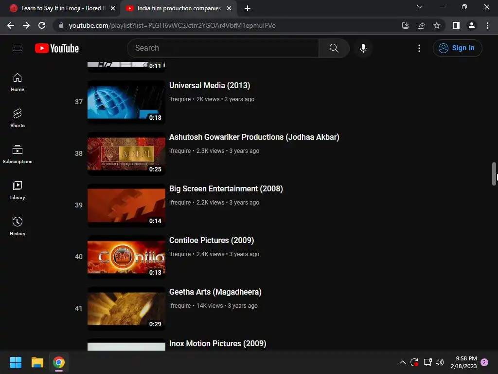Open Ashutosh Gowariker Productions (Jodhaa Akbar) title
The width and height of the screenshot is (498, 374).
click(x=254, y=137)
